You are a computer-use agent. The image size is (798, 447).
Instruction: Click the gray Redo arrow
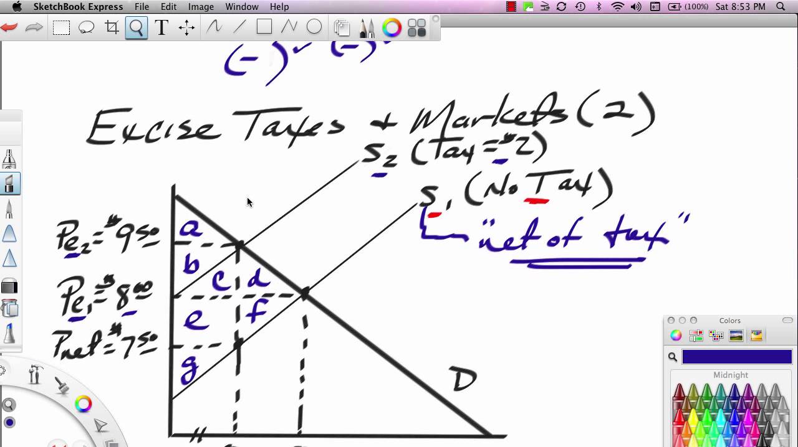click(x=34, y=27)
